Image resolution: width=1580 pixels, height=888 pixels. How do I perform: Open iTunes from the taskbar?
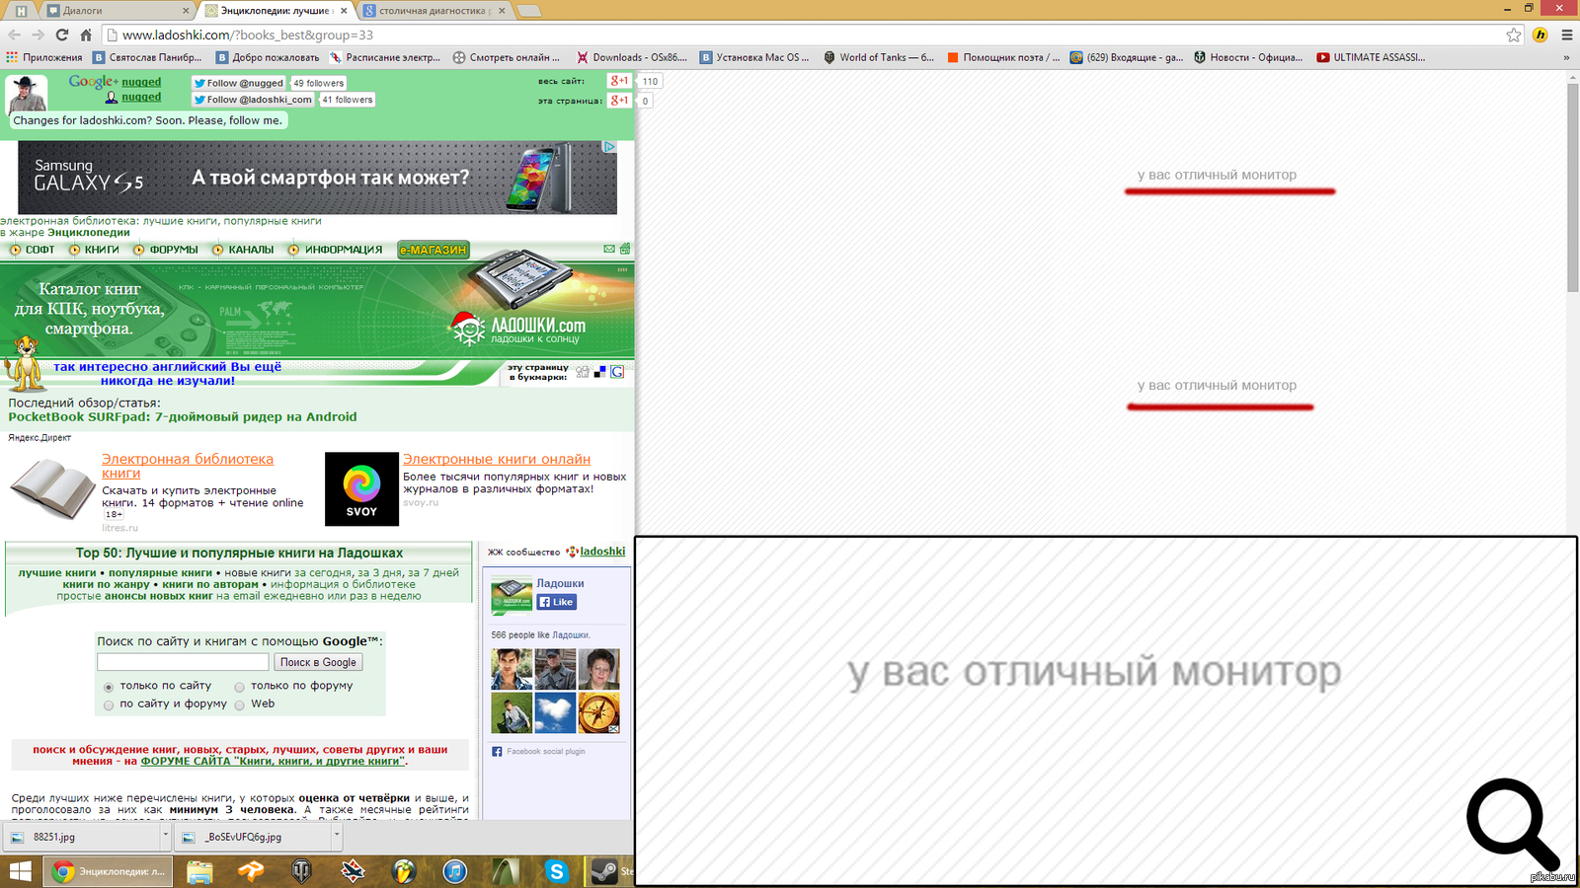click(x=454, y=871)
